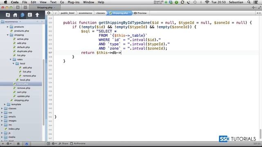This screenshot has width=262, height=147.
Task: Open update.php in file tree
Action: coord(23,96)
